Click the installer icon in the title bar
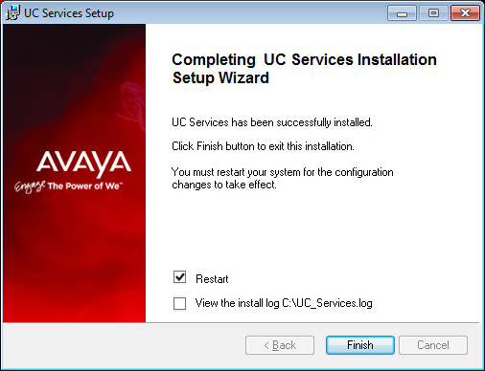 12,13
